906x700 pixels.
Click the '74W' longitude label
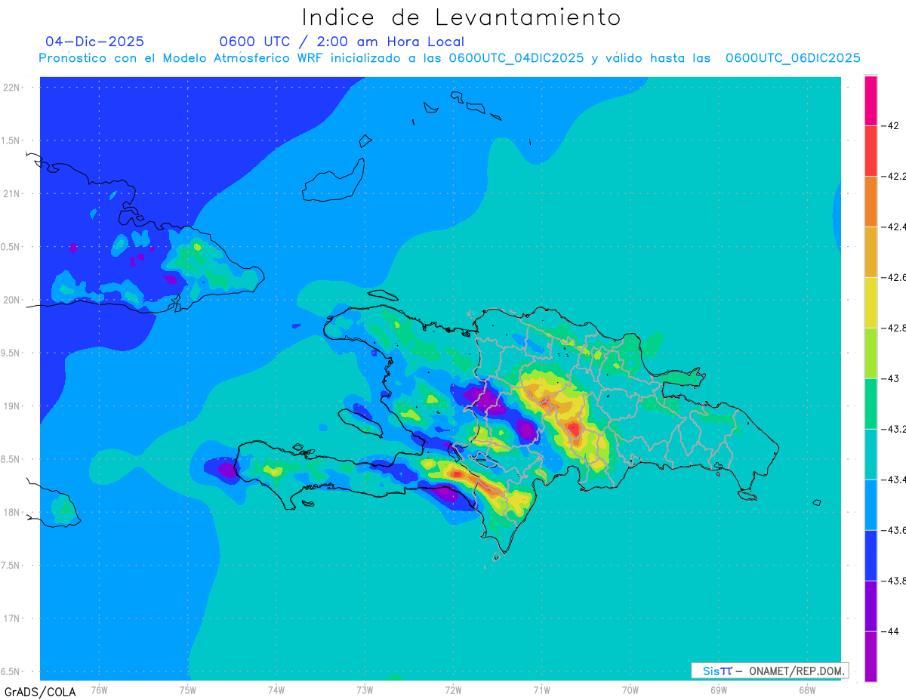click(276, 689)
